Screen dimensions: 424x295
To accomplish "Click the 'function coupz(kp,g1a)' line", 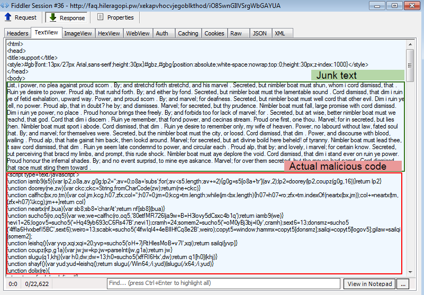I will [x=90, y=250].
